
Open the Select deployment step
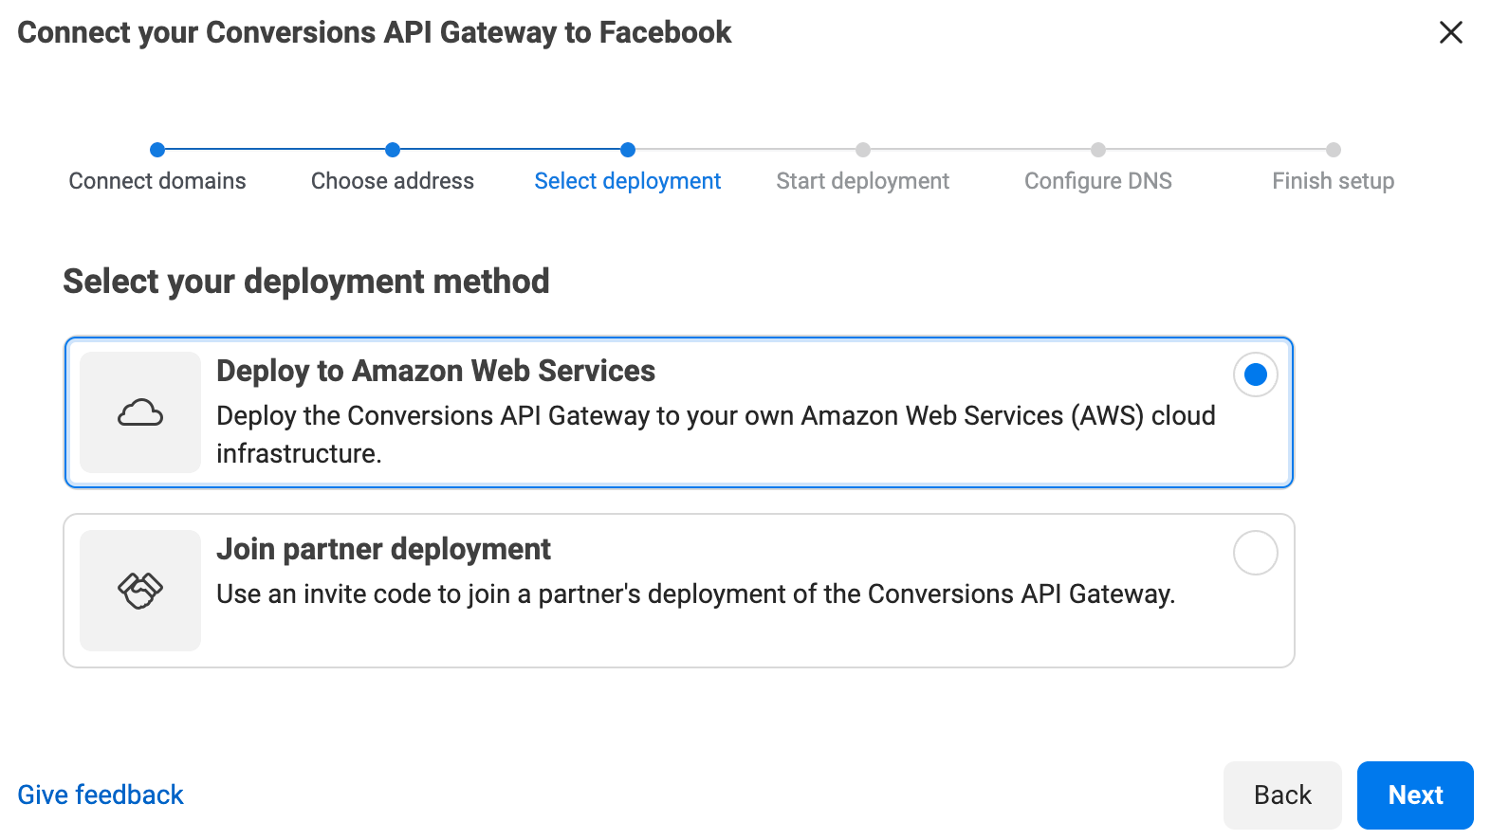(x=628, y=181)
